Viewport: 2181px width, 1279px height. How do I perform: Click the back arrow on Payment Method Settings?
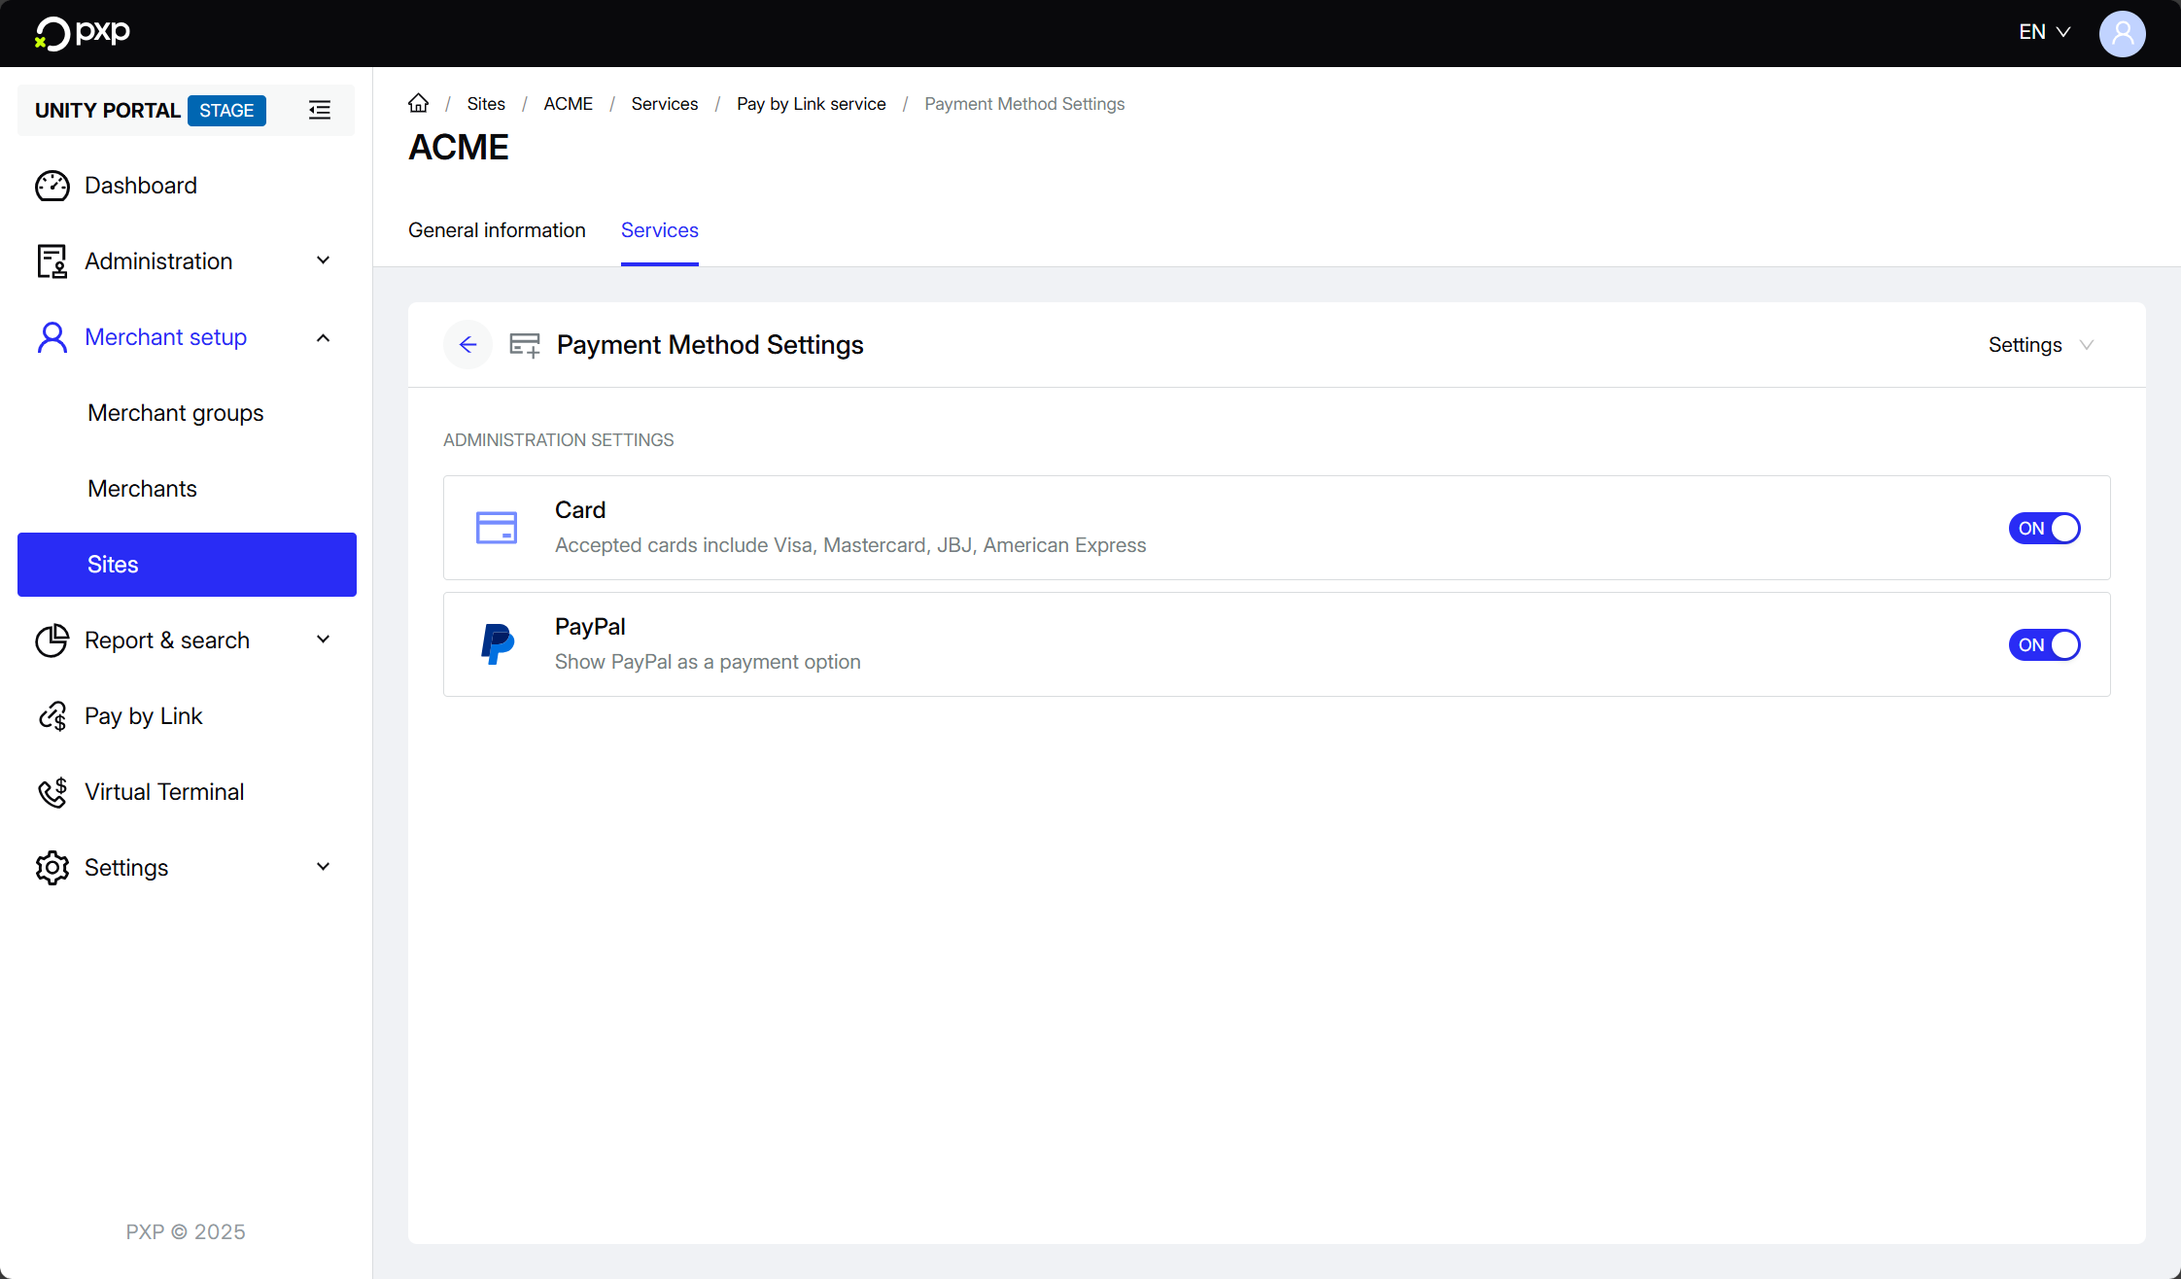point(467,344)
